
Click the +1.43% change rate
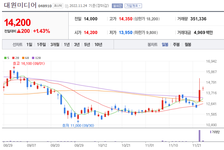click(x=41, y=31)
